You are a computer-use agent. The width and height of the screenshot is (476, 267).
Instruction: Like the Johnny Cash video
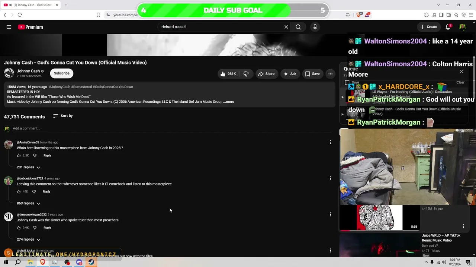point(228,74)
